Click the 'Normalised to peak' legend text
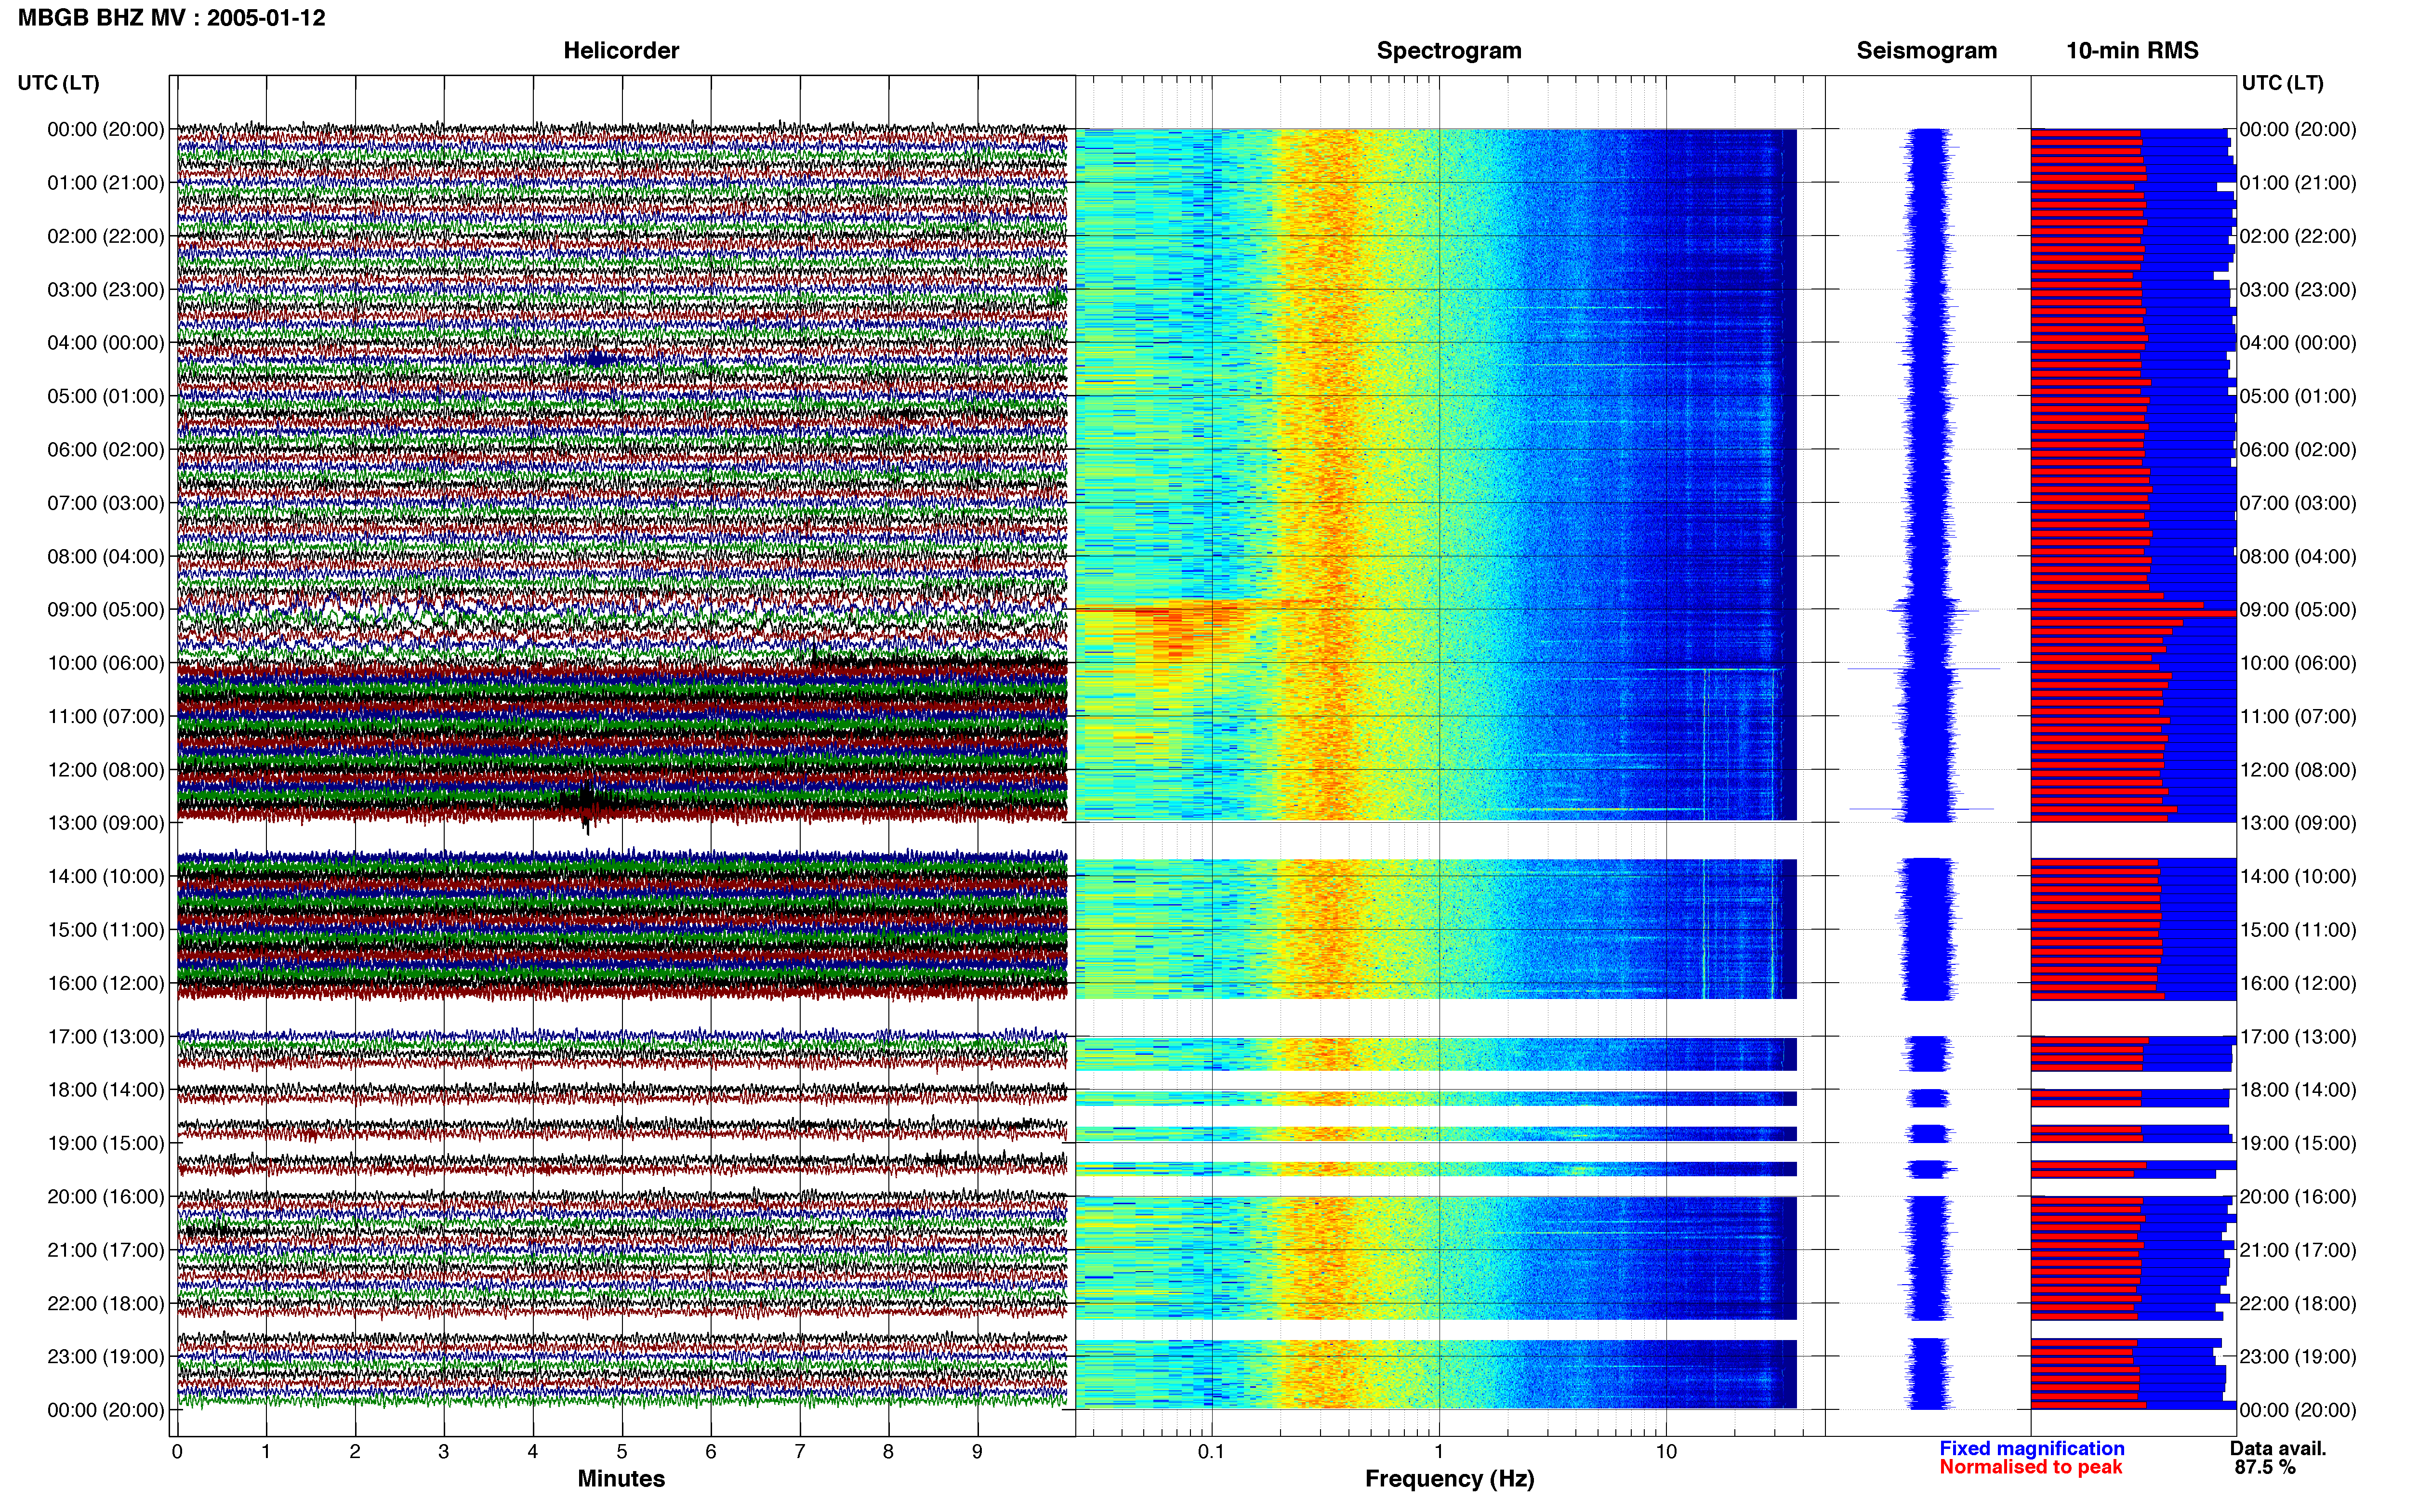Image resolution: width=2418 pixels, height=1512 pixels. (2031, 1467)
